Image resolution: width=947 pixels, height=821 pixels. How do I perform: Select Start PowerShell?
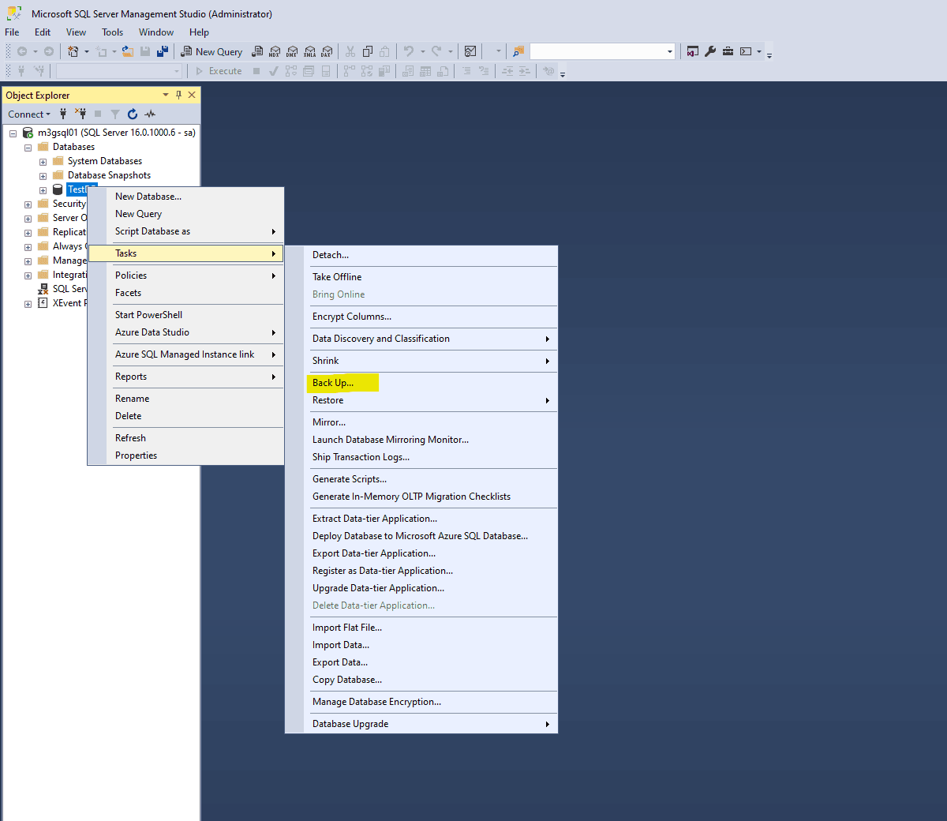click(185, 315)
